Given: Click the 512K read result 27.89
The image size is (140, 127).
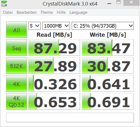Looking at the screenshot, I should click(x=54, y=65).
